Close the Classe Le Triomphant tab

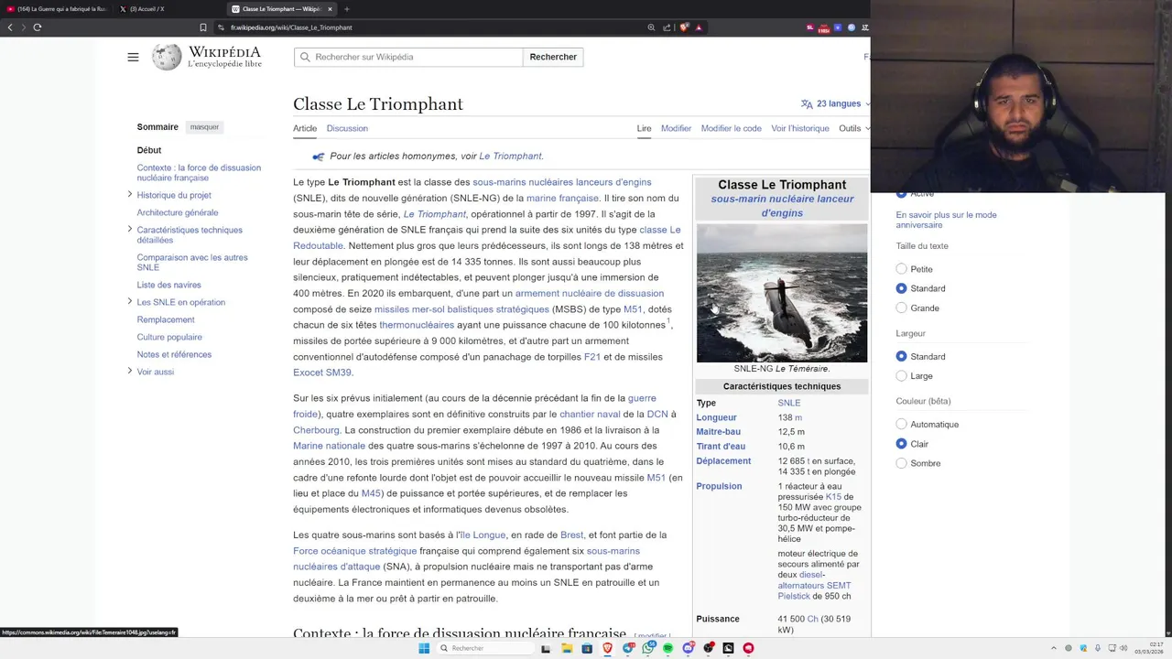330,9
